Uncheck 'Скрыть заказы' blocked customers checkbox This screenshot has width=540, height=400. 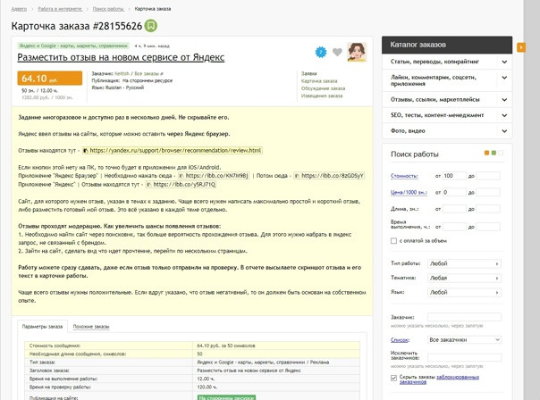(393, 378)
